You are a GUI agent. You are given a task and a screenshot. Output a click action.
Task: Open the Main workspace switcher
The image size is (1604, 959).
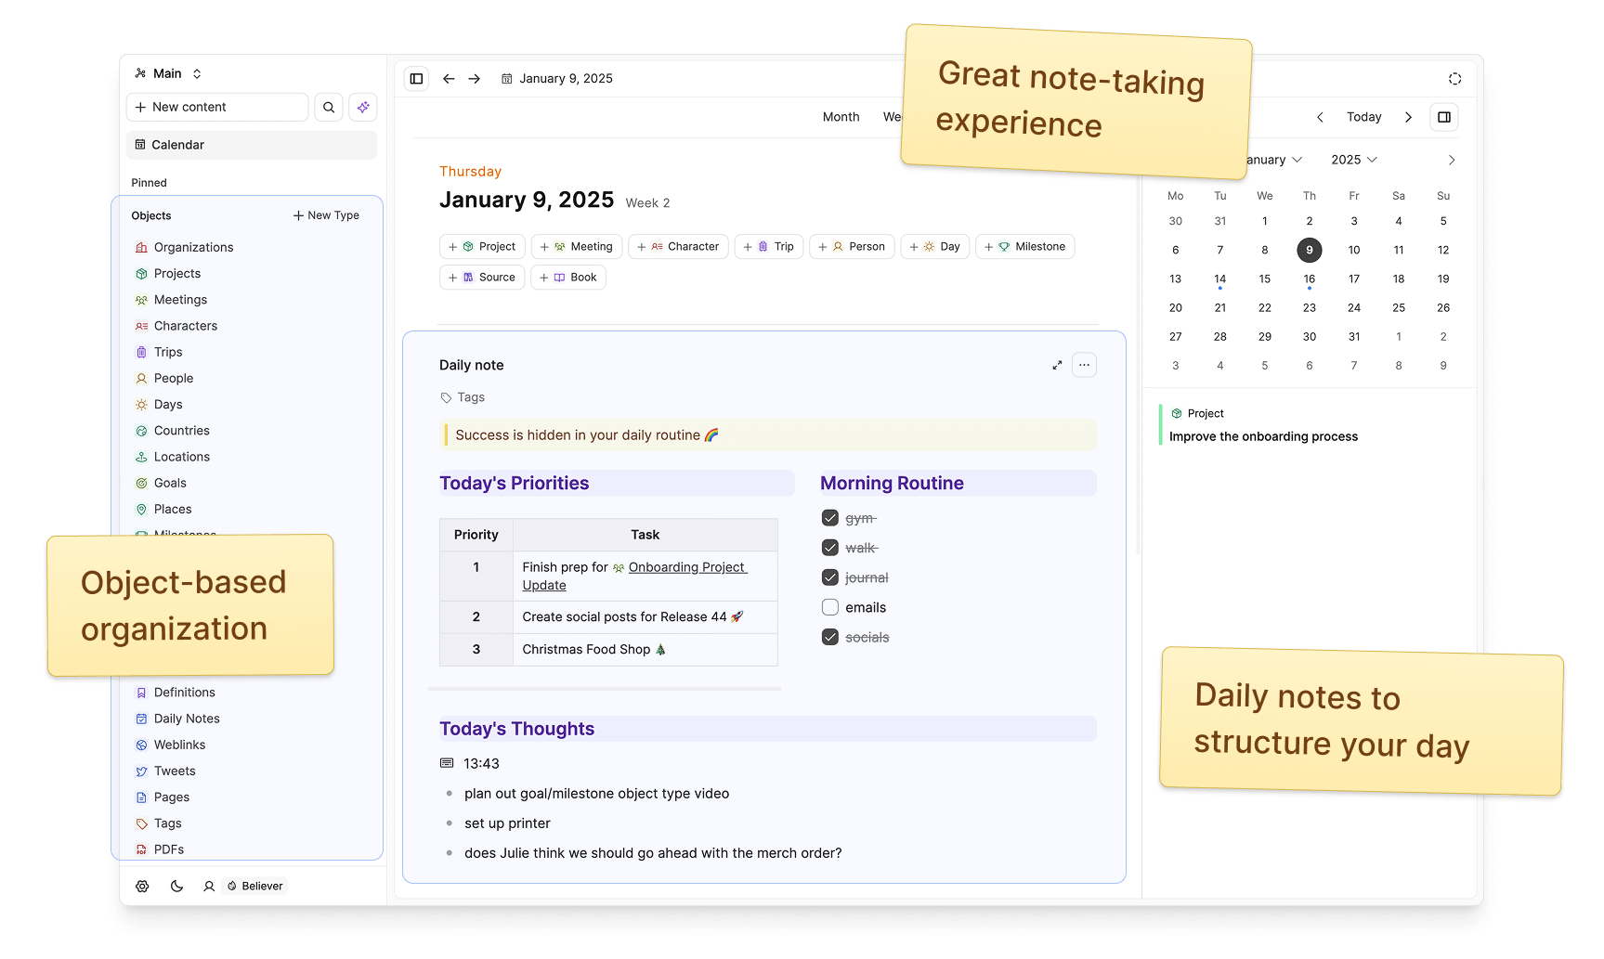coord(167,73)
